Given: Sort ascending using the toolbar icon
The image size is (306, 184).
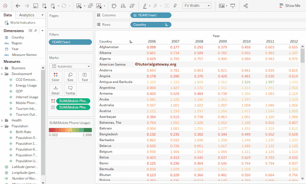Looking at the screenshot, I should click(x=123, y=6).
